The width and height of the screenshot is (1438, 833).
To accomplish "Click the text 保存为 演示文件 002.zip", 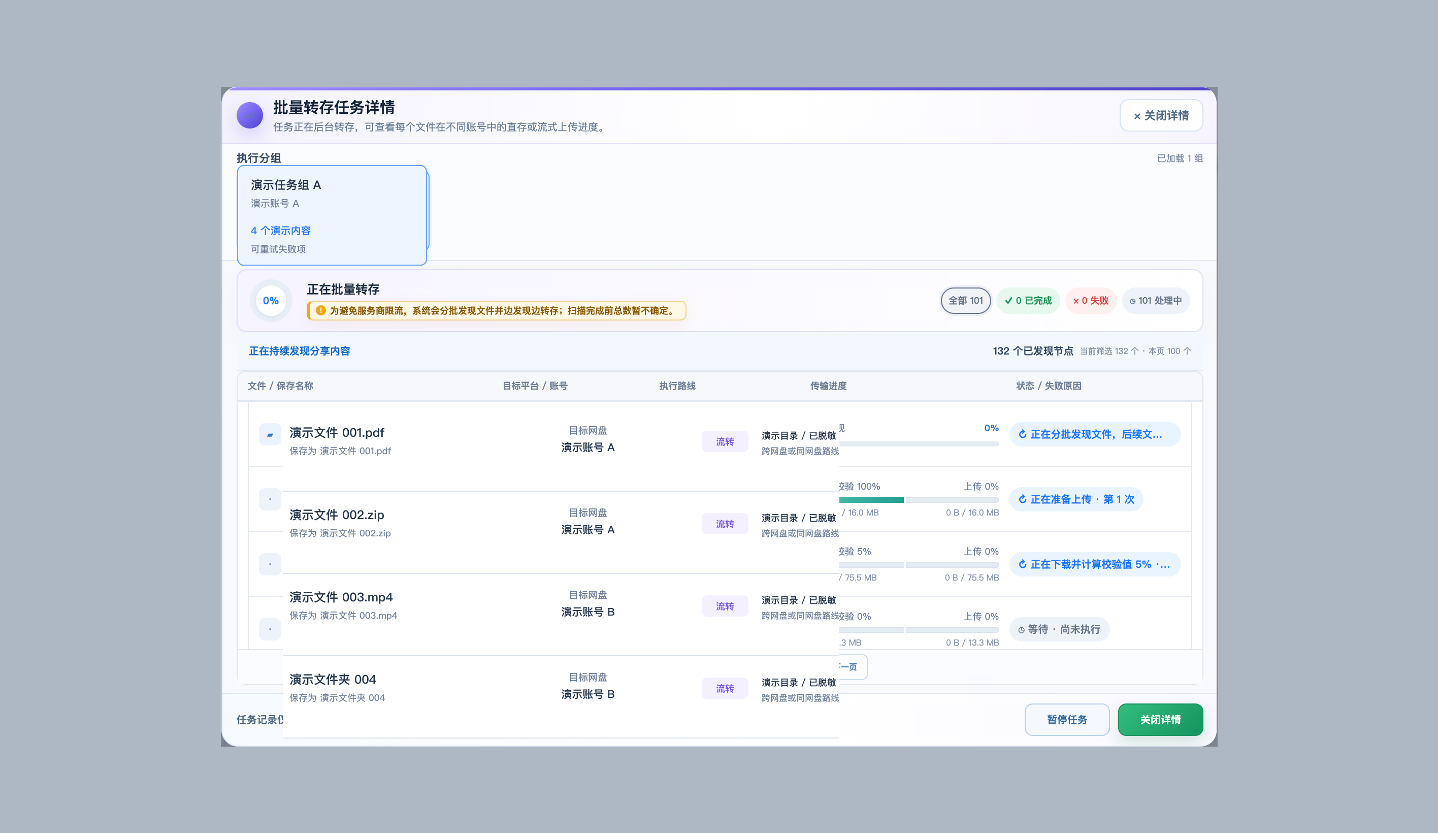I will point(340,533).
